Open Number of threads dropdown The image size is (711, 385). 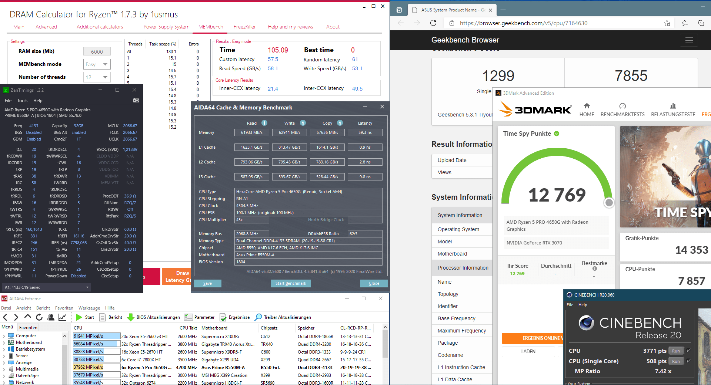coord(97,77)
